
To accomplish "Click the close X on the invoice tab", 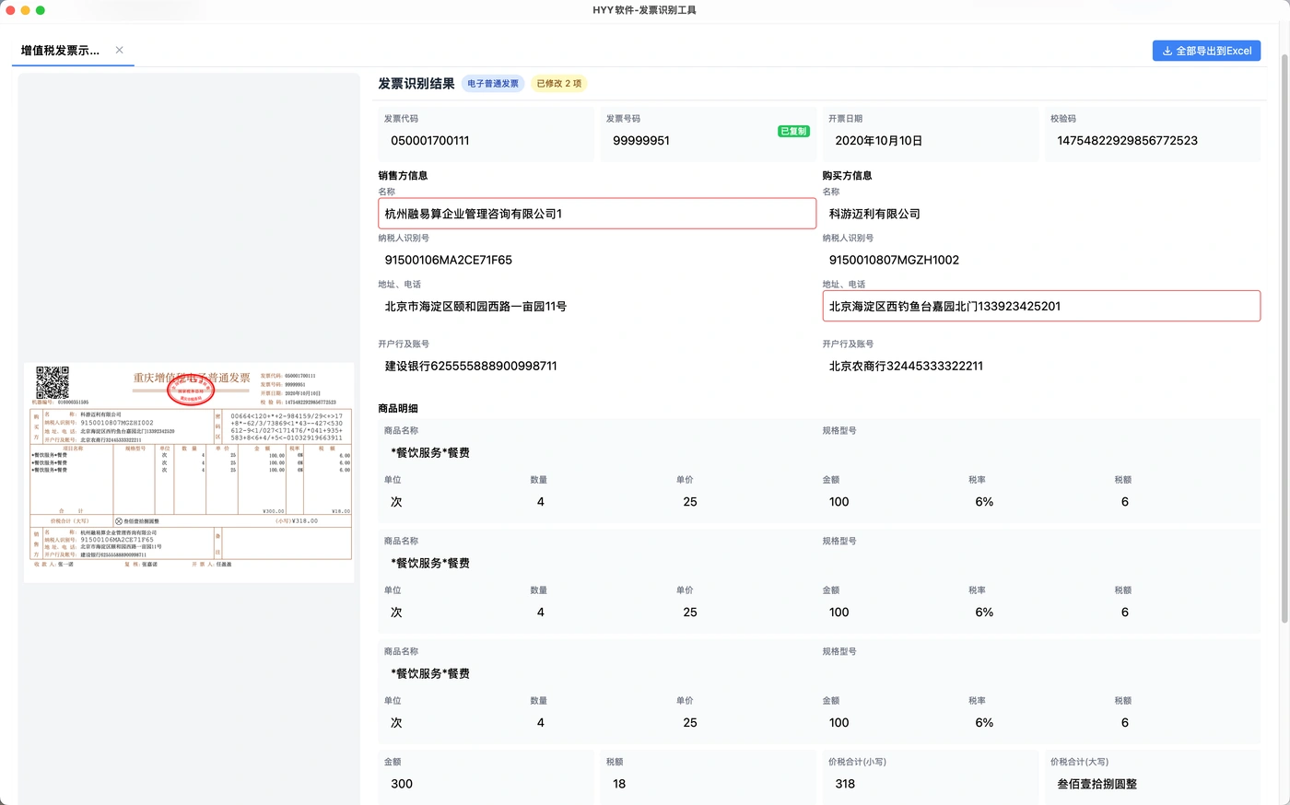I will pos(119,51).
